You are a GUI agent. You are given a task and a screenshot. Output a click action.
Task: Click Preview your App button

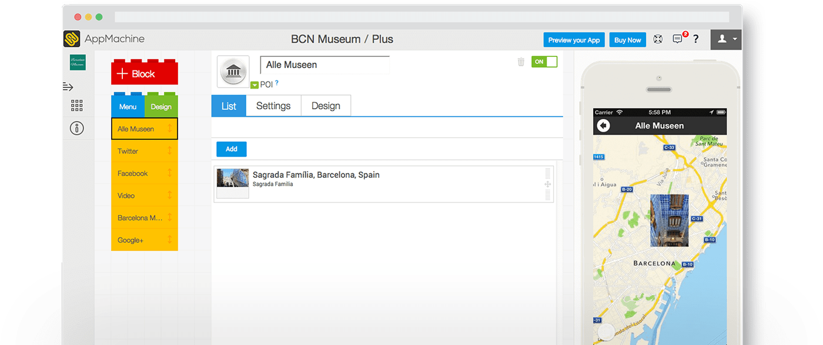coord(574,40)
